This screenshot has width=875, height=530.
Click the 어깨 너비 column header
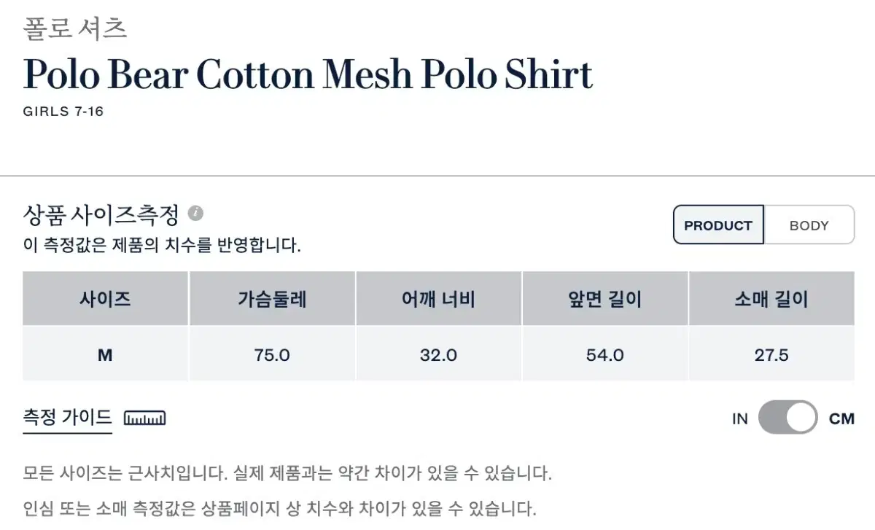click(x=439, y=298)
